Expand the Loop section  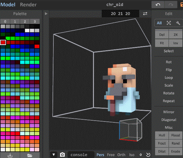(169, 78)
